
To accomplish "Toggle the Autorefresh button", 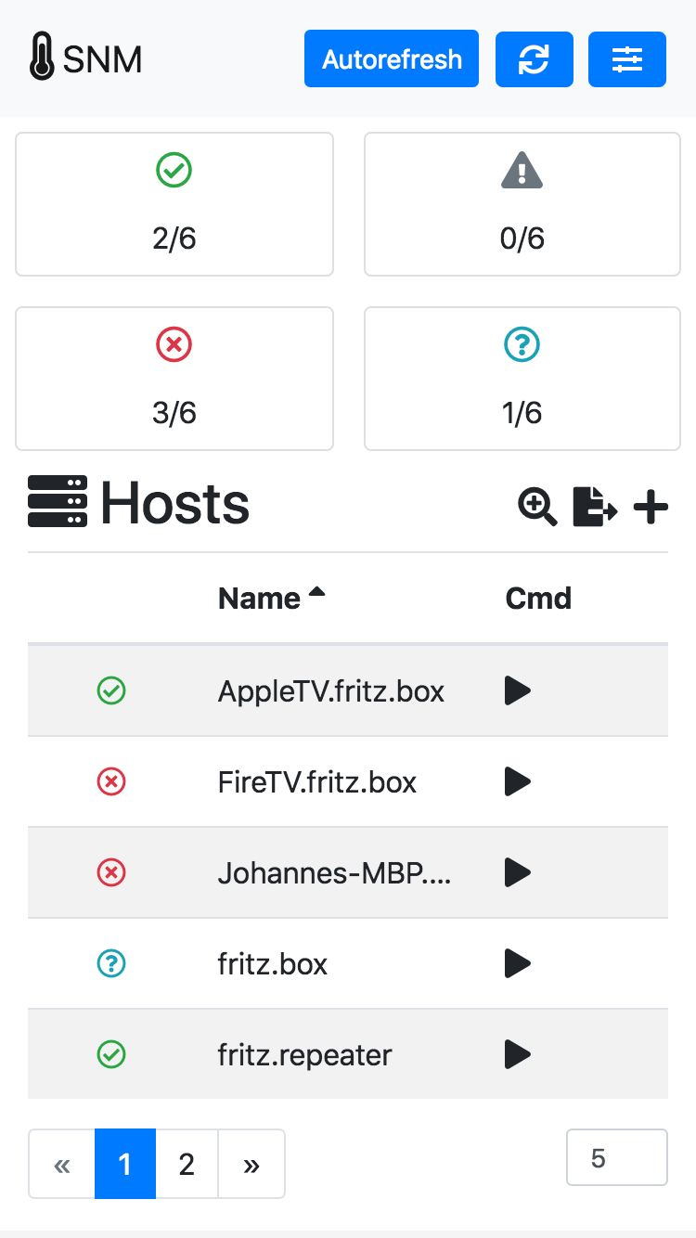I will [x=391, y=59].
